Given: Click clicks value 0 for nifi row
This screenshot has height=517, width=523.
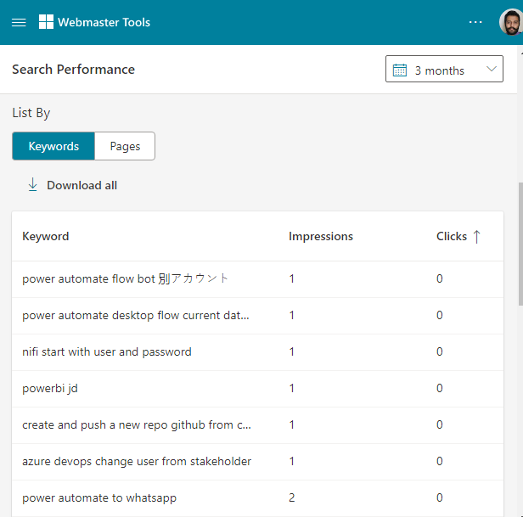Looking at the screenshot, I should (440, 351).
